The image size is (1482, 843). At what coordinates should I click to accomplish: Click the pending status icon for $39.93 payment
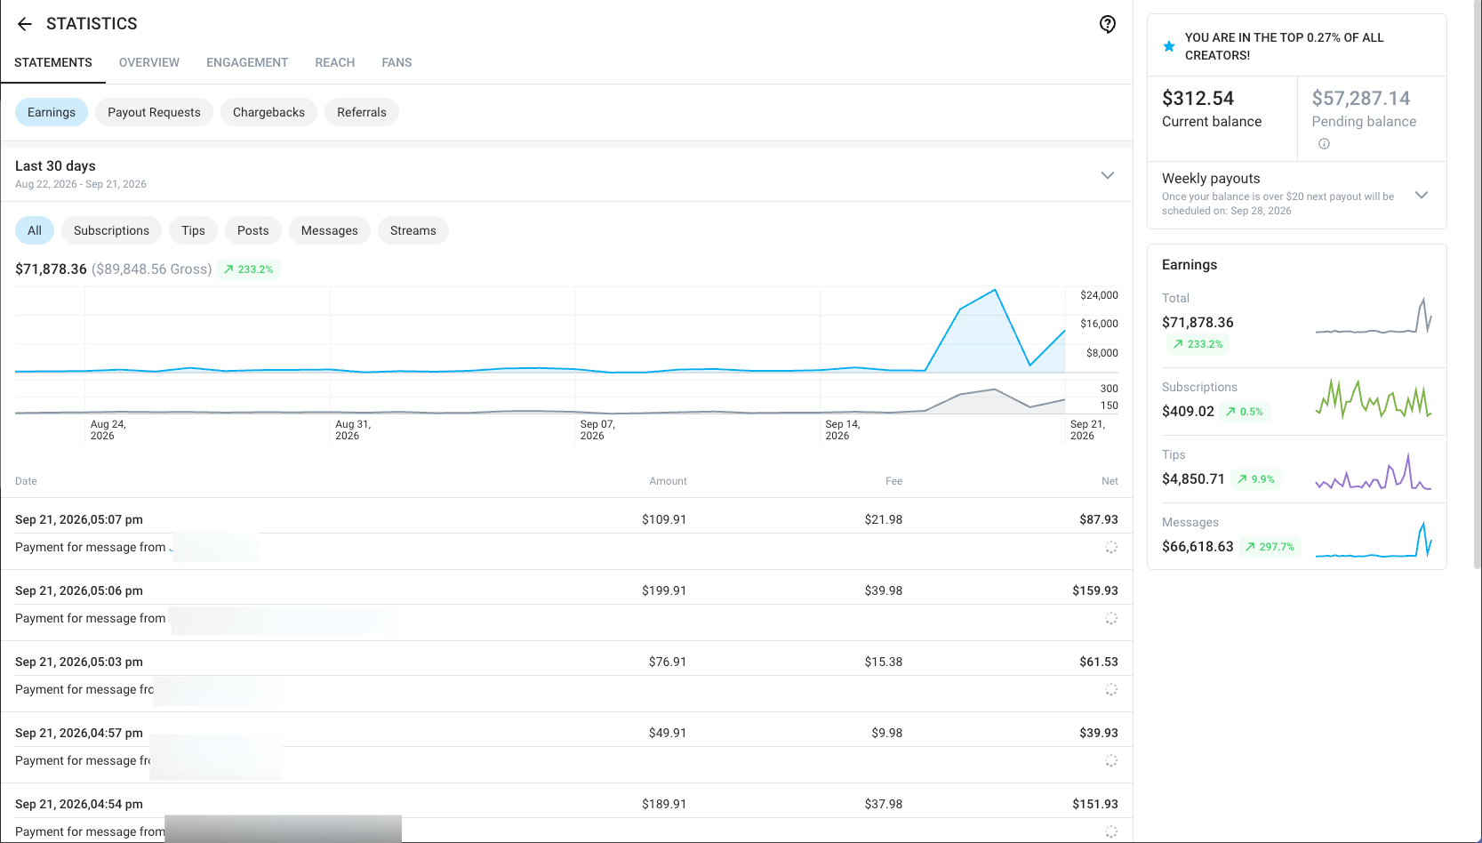(1111, 760)
